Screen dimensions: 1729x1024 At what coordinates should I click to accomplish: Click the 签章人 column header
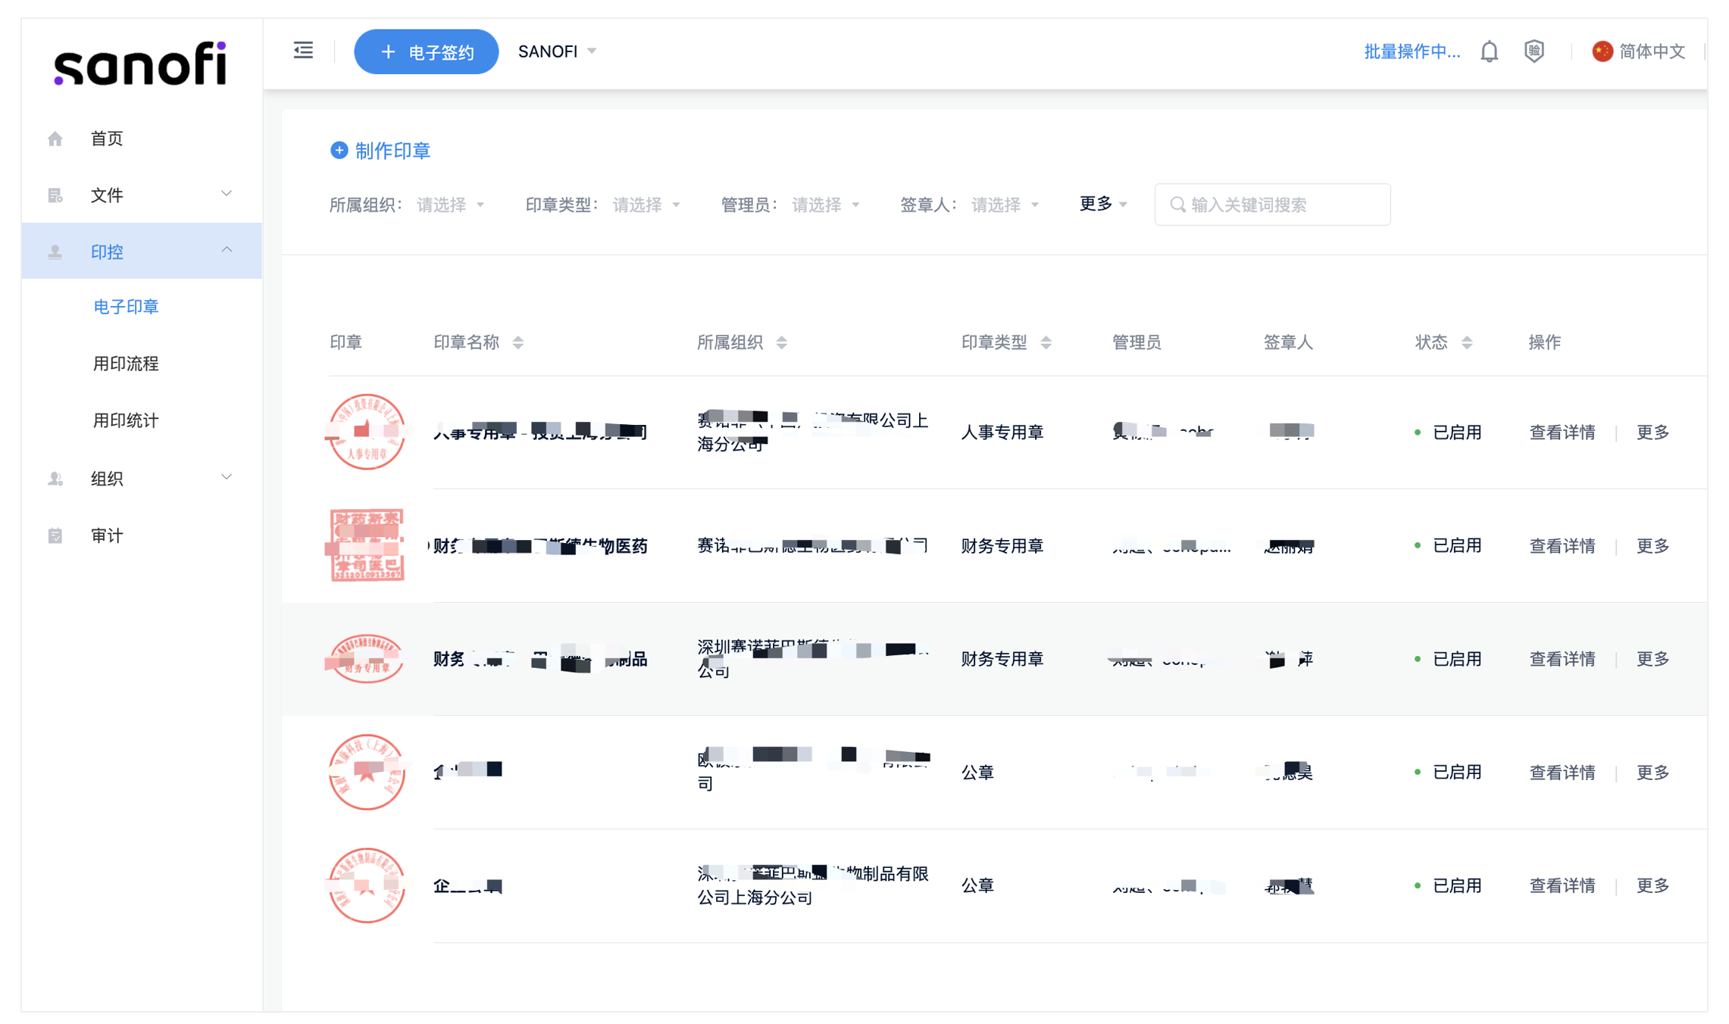1288,342
